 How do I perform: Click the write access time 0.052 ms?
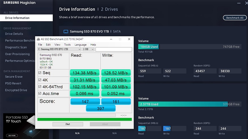pyautogui.click(x=116, y=93)
